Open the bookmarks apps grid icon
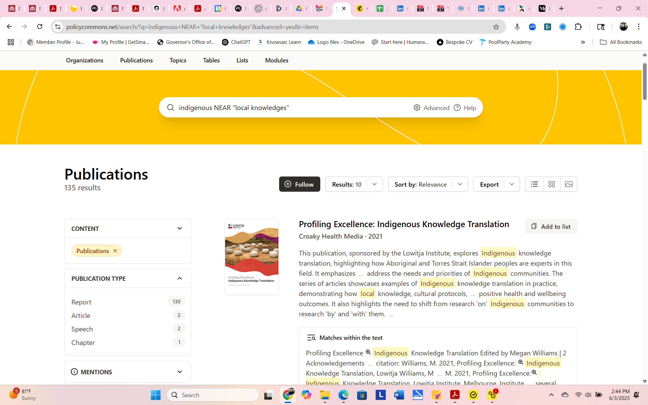The height and width of the screenshot is (405, 648). click(11, 42)
